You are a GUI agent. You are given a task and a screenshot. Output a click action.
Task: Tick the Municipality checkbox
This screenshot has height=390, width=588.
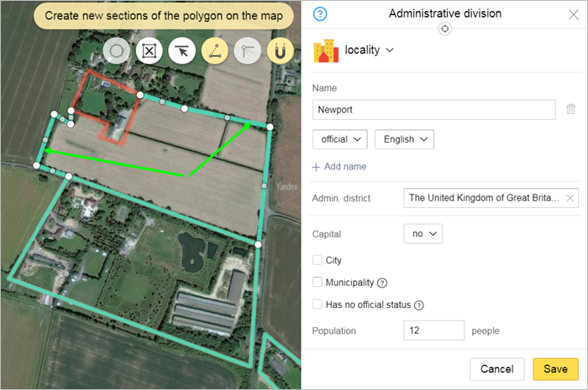(x=318, y=283)
